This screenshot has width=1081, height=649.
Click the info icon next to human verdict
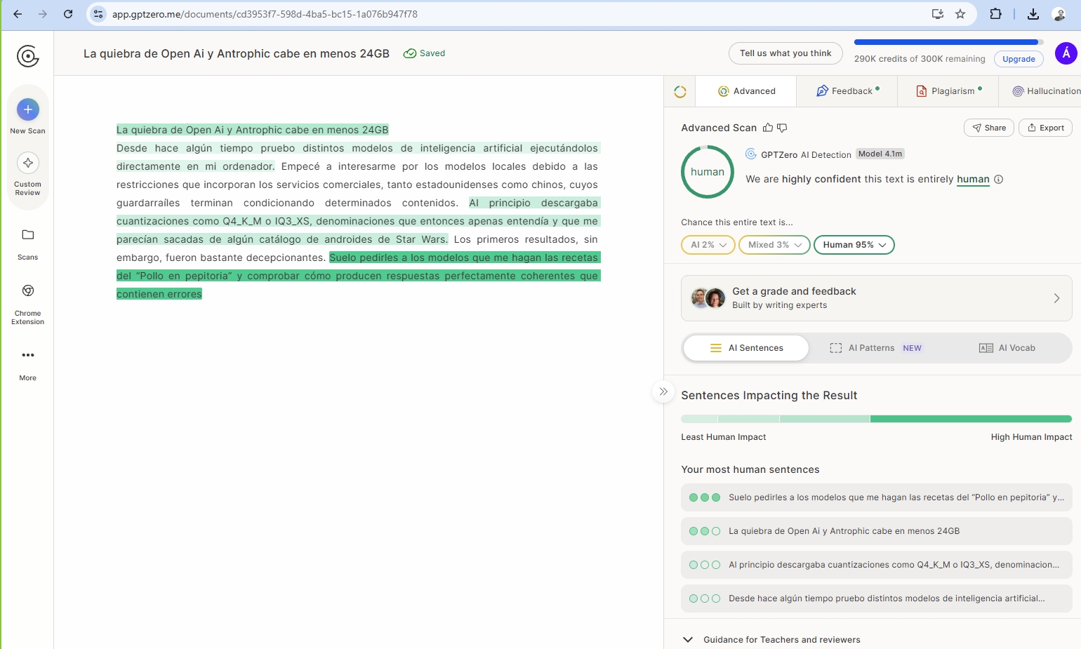click(998, 179)
